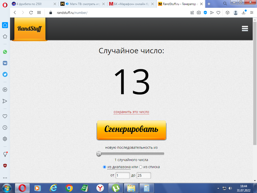The height and width of the screenshot is (193, 257).
Task: Open uTorrent from the taskbar
Action: (x=116, y=188)
